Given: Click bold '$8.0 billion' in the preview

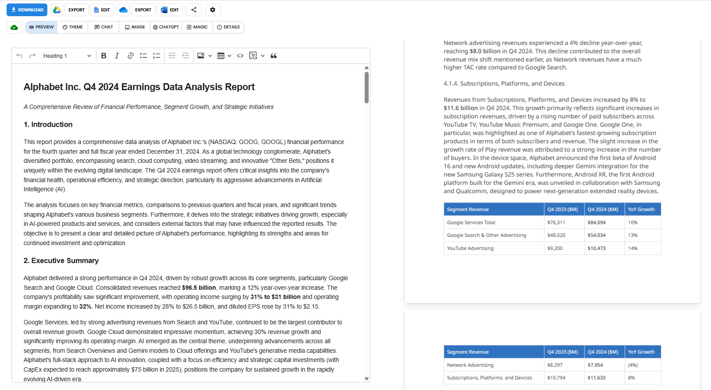Looking at the screenshot, I should pos(485,51).
